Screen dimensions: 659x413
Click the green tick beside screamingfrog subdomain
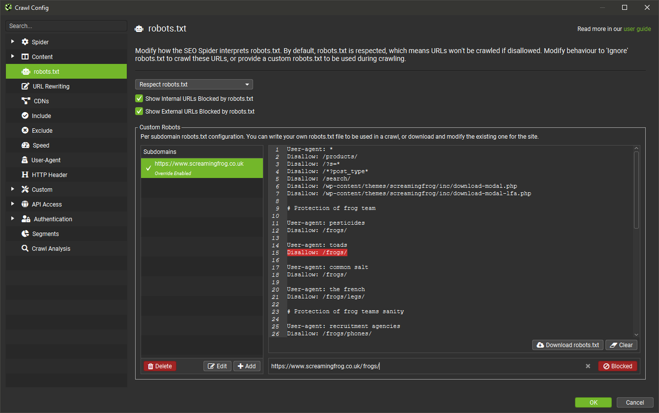coord(147,168)
